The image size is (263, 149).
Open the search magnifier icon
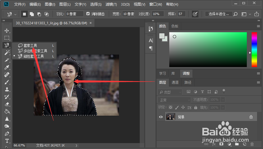click(235, 14)
